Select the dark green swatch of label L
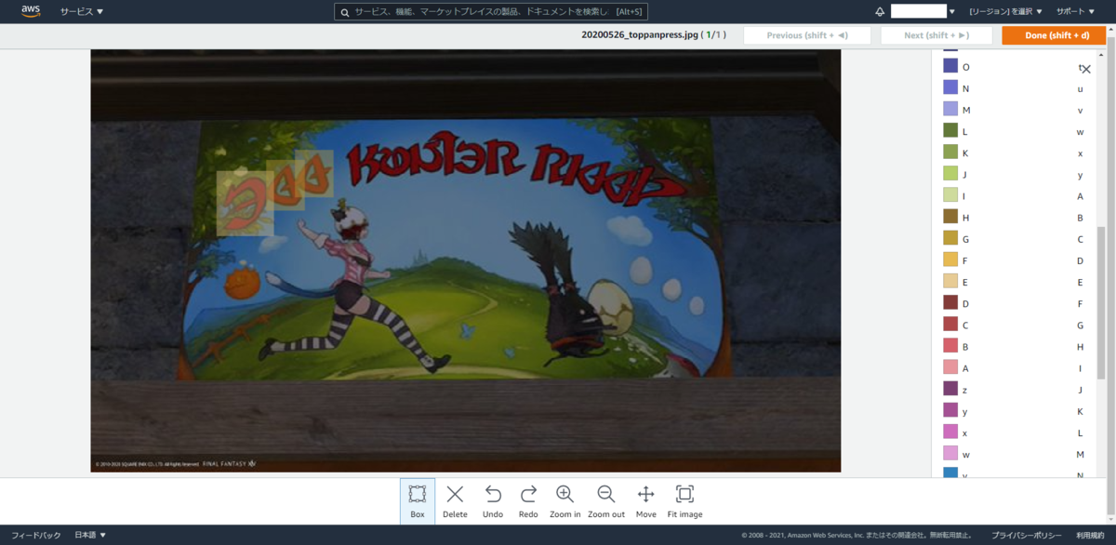Image resolution: width=1116 pixels, height=545 pixels. click(950, 130)
